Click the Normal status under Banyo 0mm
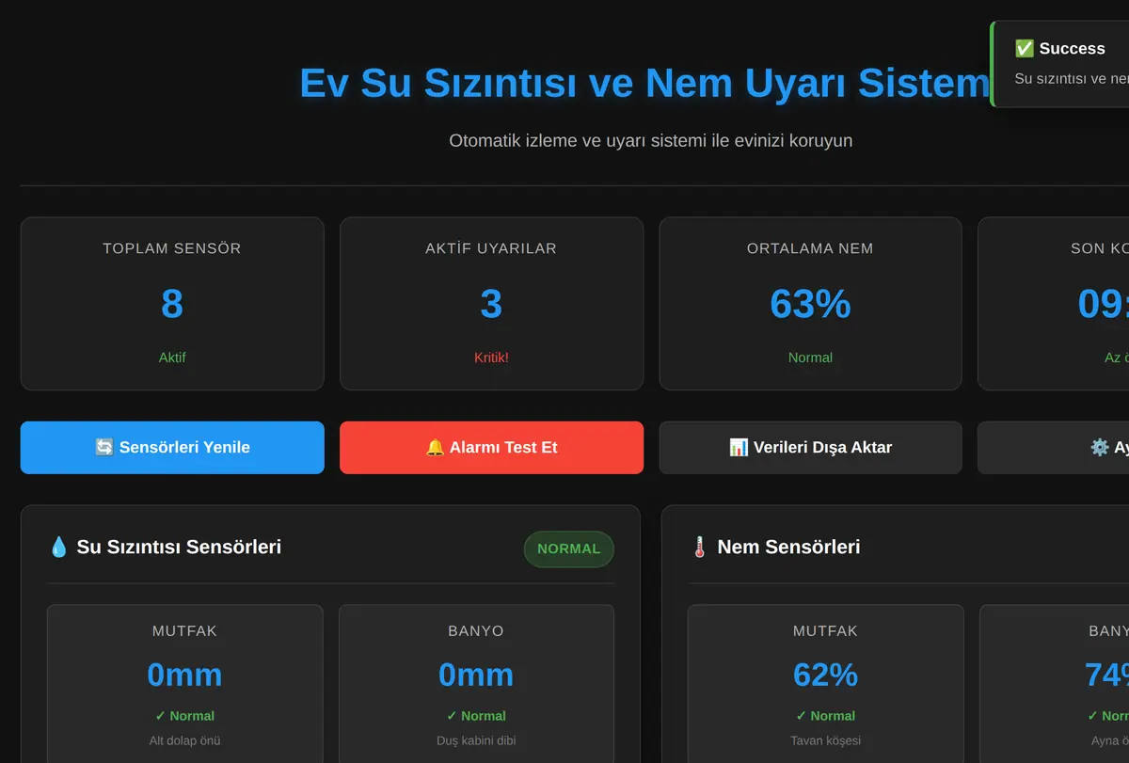This screenshot has width=1129, height=763. [x=476, y=716]
